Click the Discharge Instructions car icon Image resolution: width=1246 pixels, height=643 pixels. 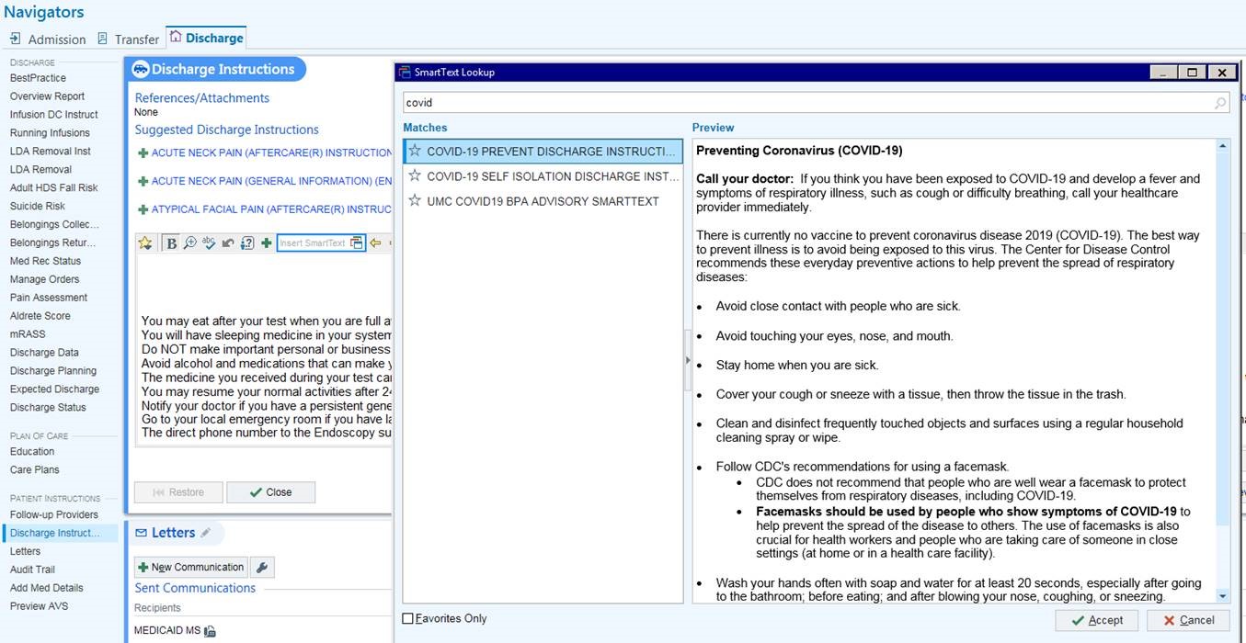point(141,70)
